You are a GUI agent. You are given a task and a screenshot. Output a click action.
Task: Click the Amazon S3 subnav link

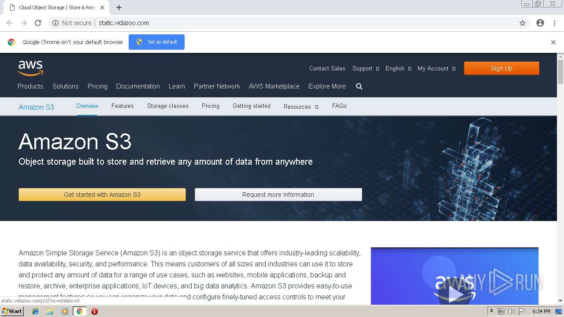[36, 107]
